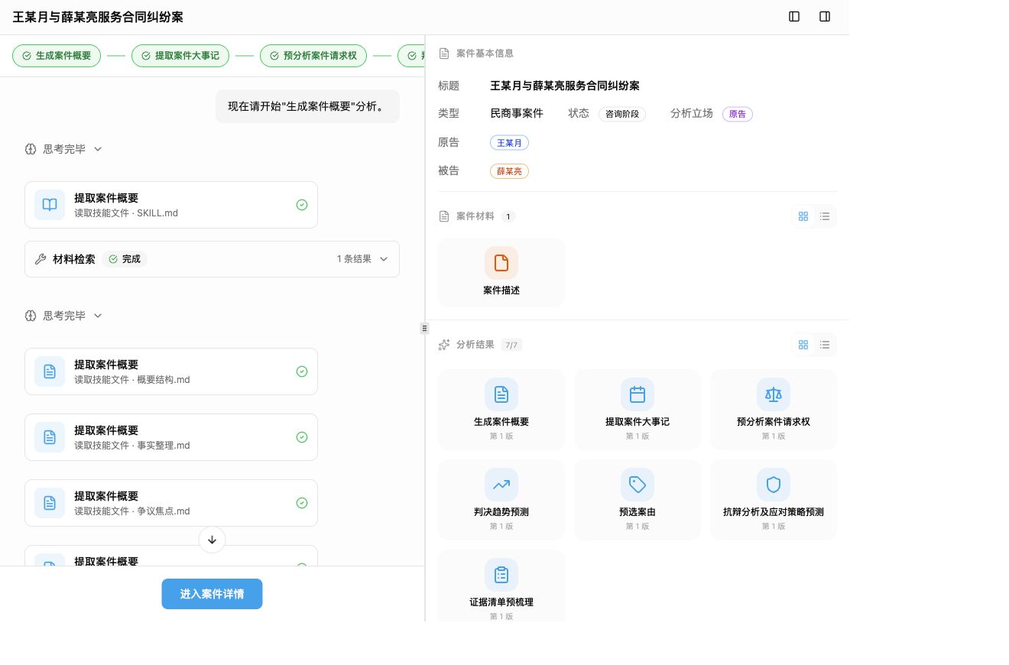Click brain icon beside second 思考完毕
The width and height of the screenshot is (1009, 665).
point(31,316)
